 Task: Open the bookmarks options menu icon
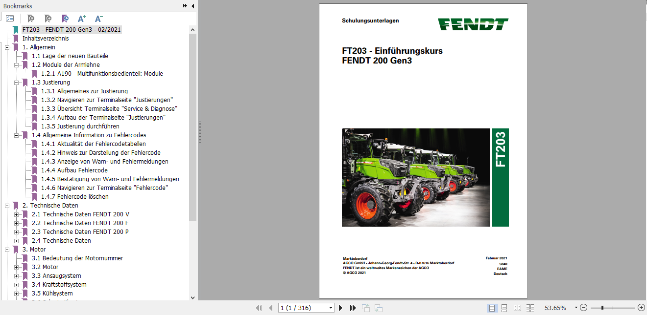click(10, 19)
